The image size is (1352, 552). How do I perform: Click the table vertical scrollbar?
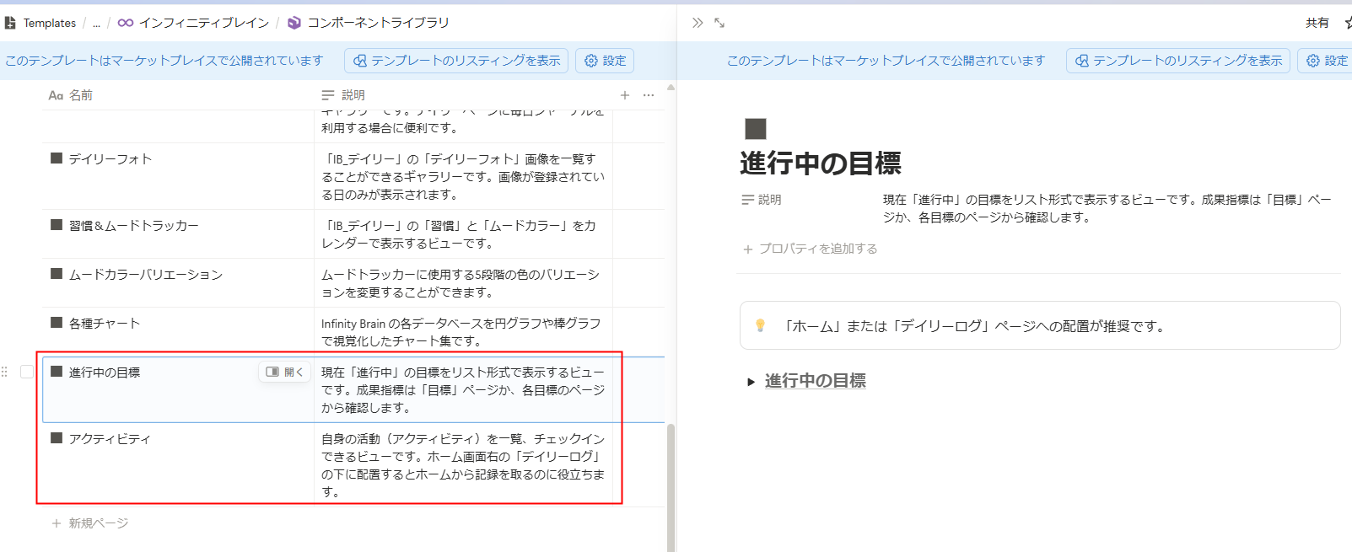point(671,487)
